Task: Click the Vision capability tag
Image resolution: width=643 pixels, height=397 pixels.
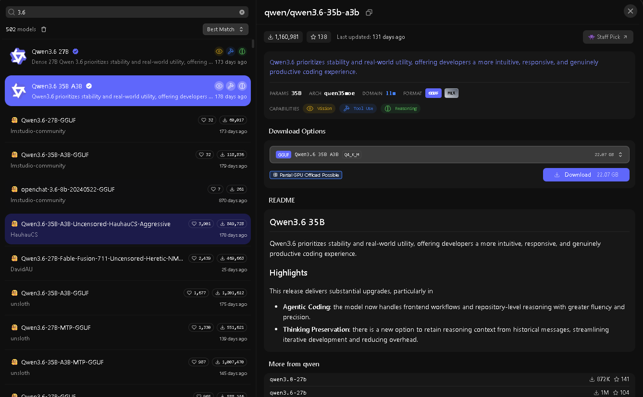Action: 319,108
